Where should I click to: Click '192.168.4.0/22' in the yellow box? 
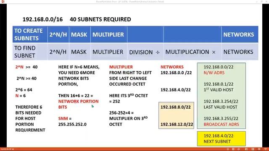pos(219,136)
